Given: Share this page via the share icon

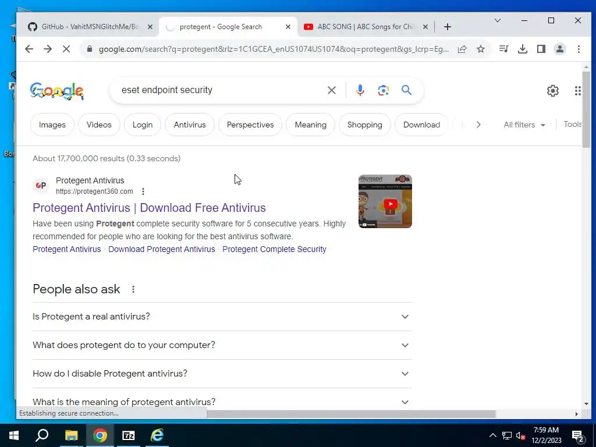Looking at the screenshot, I should [462, 49].
